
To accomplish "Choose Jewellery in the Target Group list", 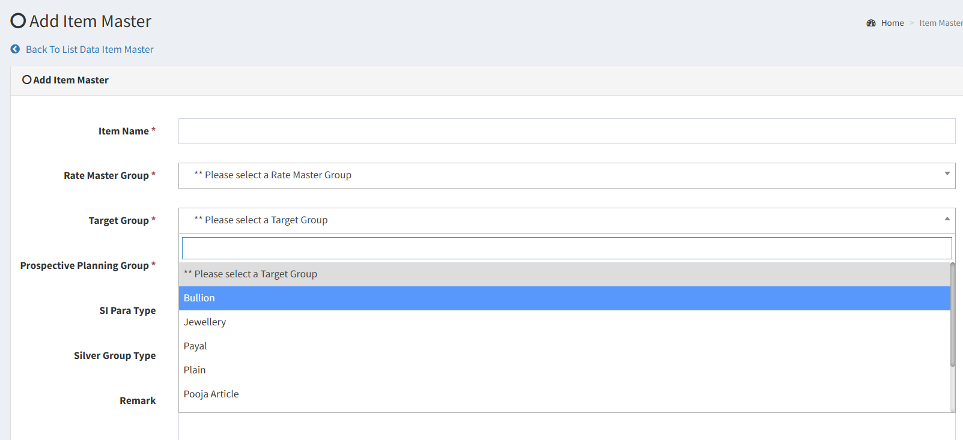I will (x=564, y=322).
